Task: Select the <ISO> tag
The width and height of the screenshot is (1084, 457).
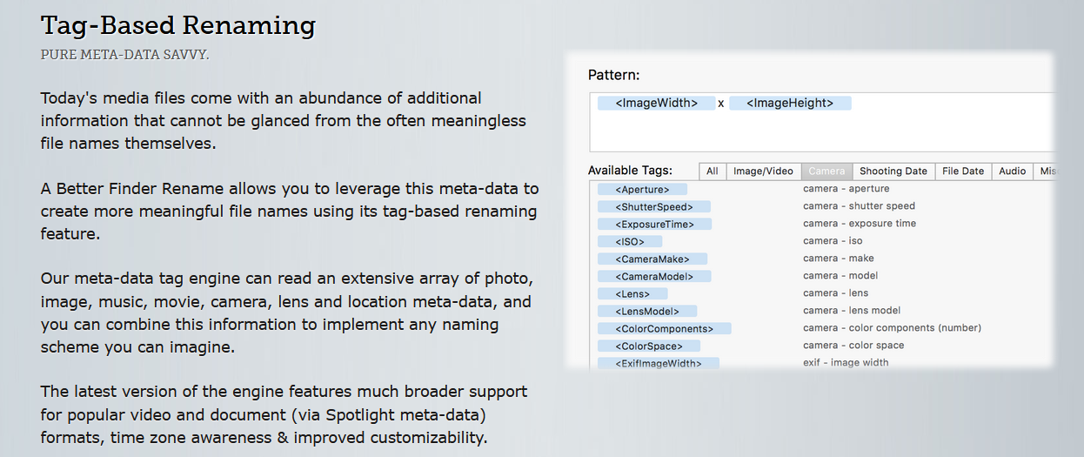Action: point(630,241)
